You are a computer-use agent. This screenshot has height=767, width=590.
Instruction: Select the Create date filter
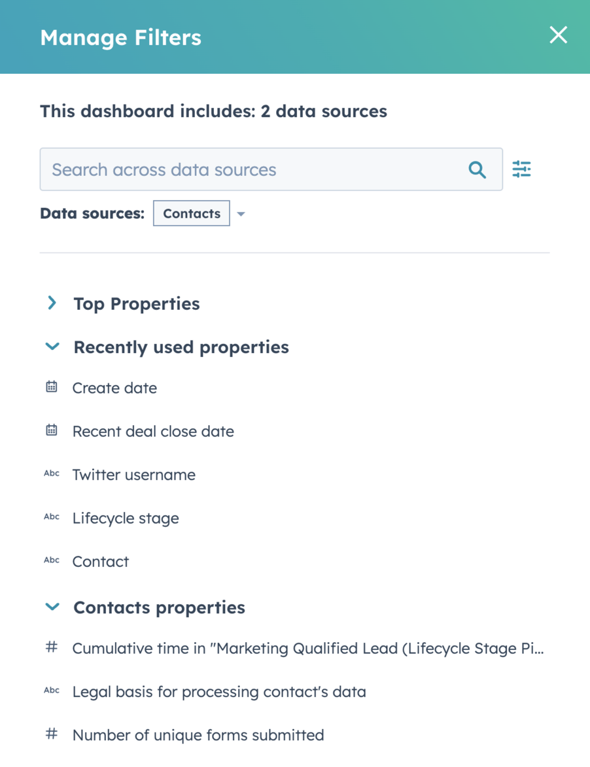click(114, 387)
